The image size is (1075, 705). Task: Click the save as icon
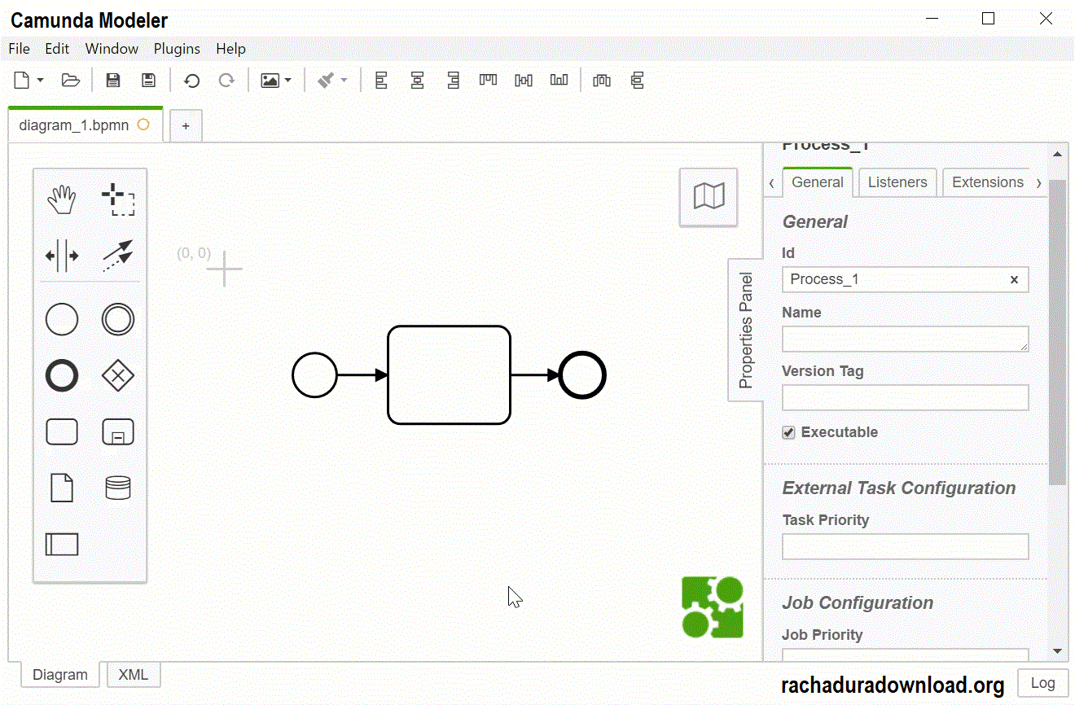(x=148, y=80)
